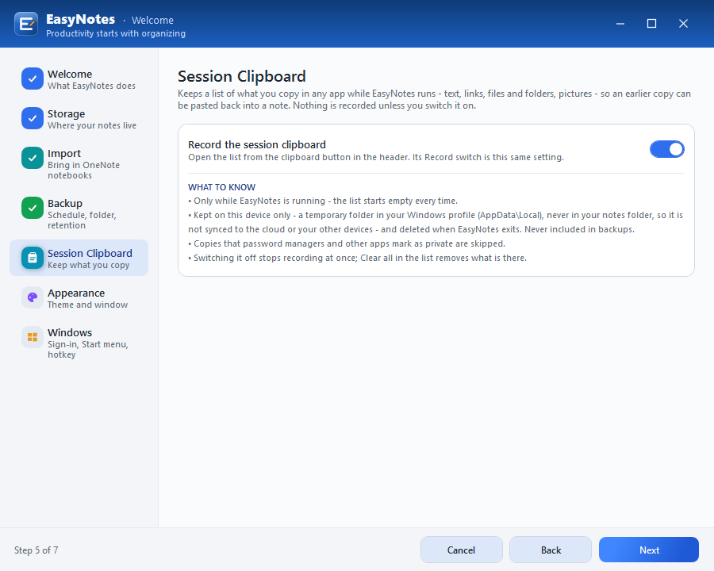Click 'Keeps a list of what you copy' intro paragraph
Screen dimensions: 714x571
[435, 100]
